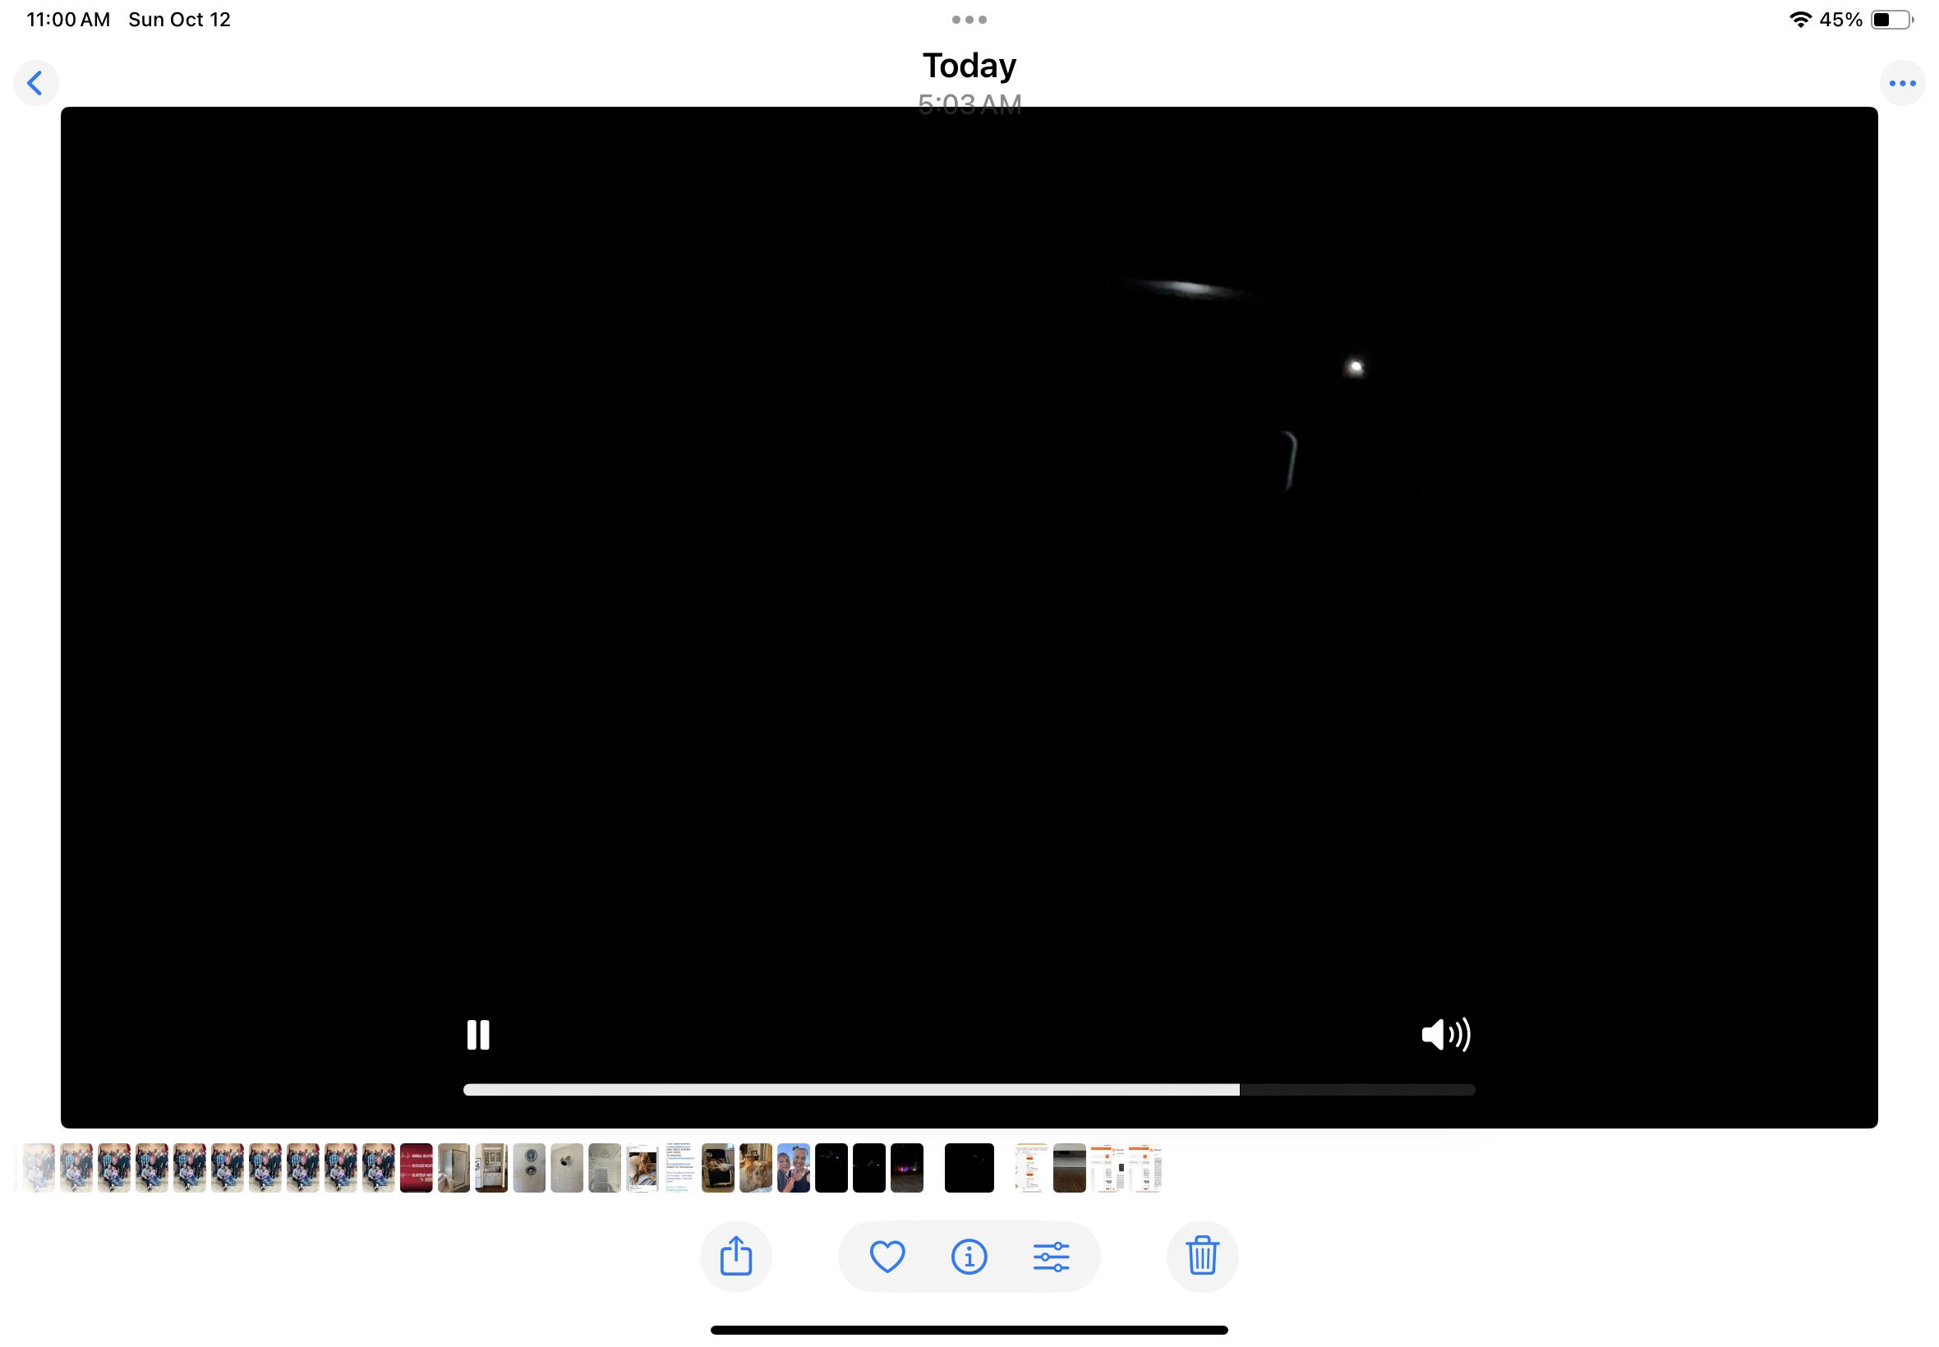Open the dog on recliner chair thumbnail
1939x1347 pixels.
(717, 1168)
